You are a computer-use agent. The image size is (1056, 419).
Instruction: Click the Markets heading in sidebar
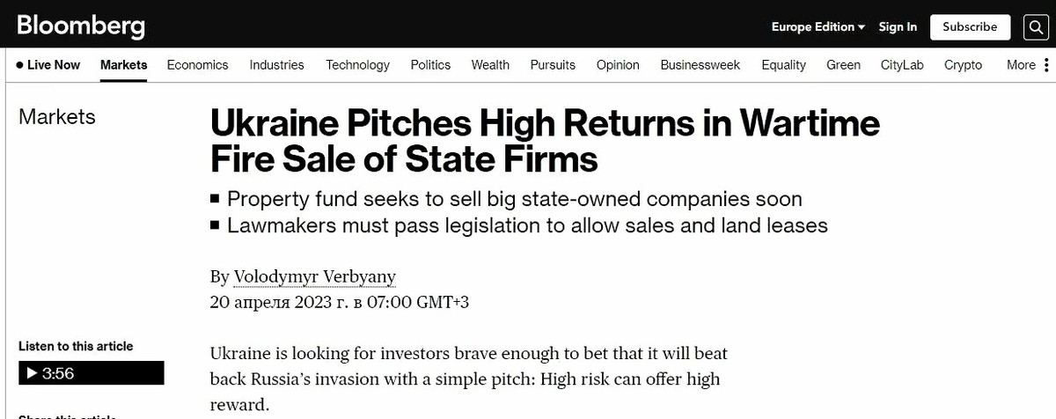tap(57, 117)
